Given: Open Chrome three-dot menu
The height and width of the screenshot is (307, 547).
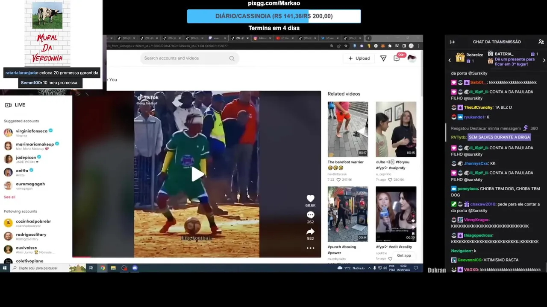Looking at the screenshot, I should click(x=418, y=46).
